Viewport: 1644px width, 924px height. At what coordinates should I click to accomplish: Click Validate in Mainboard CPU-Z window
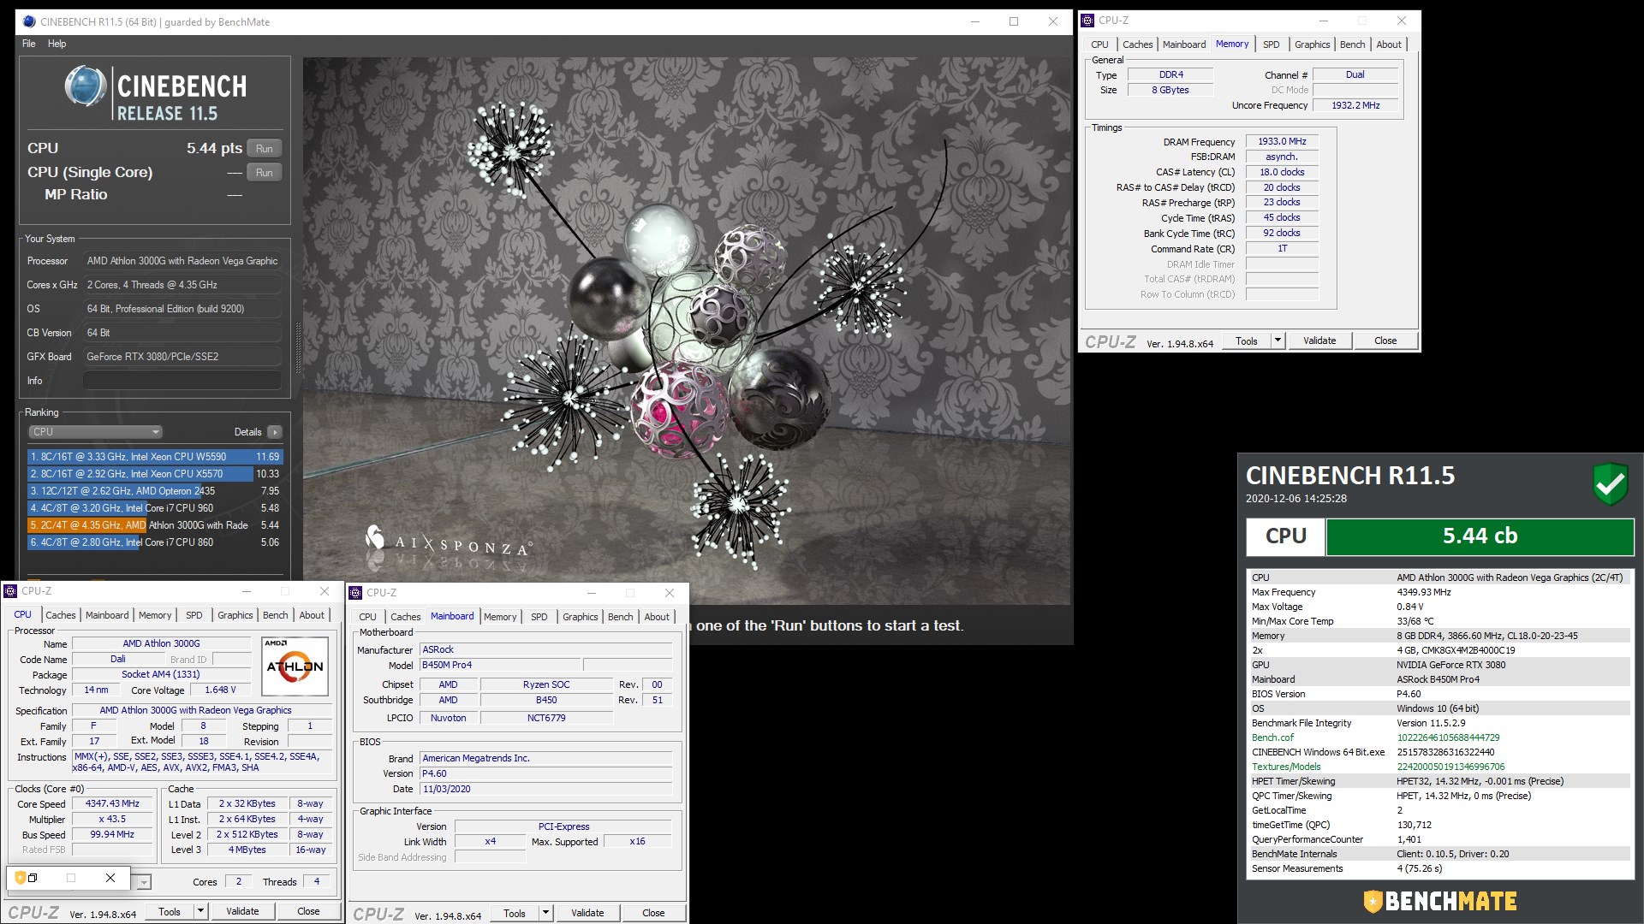[587, 913]
